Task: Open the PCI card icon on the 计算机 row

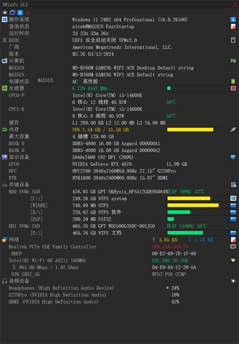Action: pyautogui.click(x=233, y=61)
